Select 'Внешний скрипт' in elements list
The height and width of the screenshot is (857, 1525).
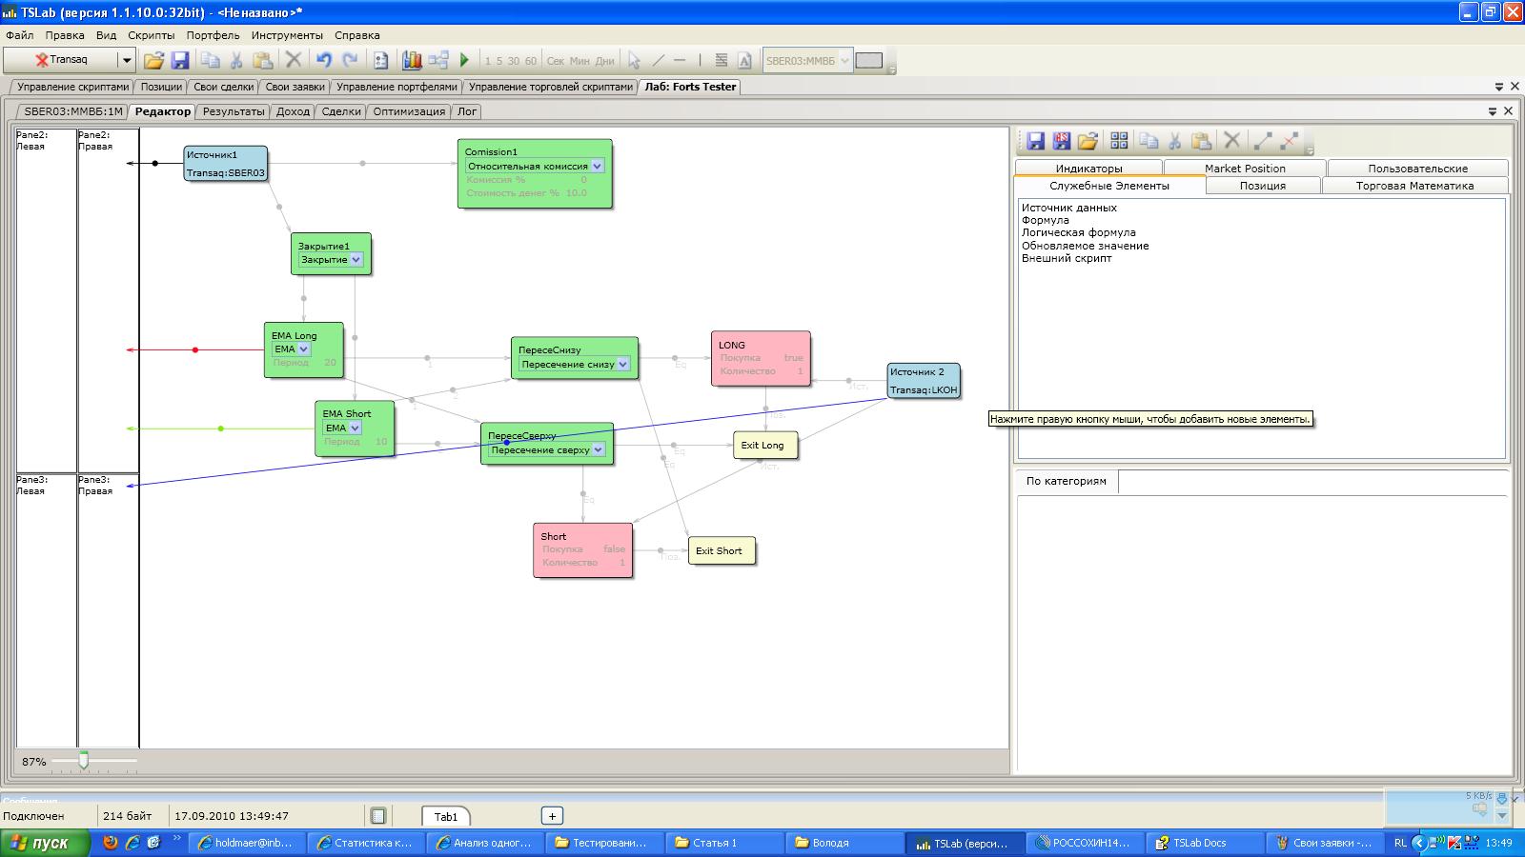click(1067, 258)
